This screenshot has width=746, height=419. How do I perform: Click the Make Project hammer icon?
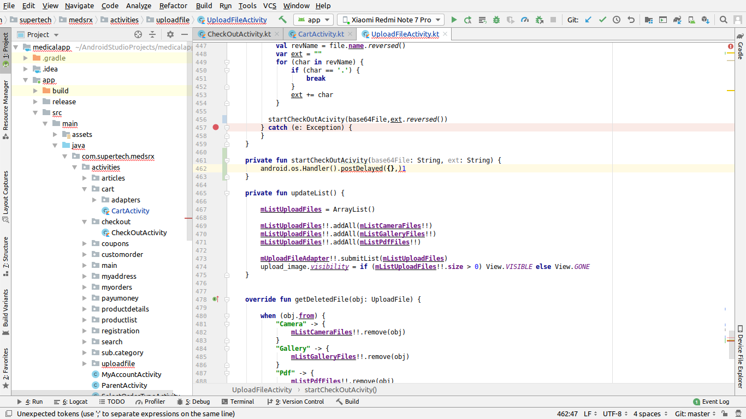[282, 20]
